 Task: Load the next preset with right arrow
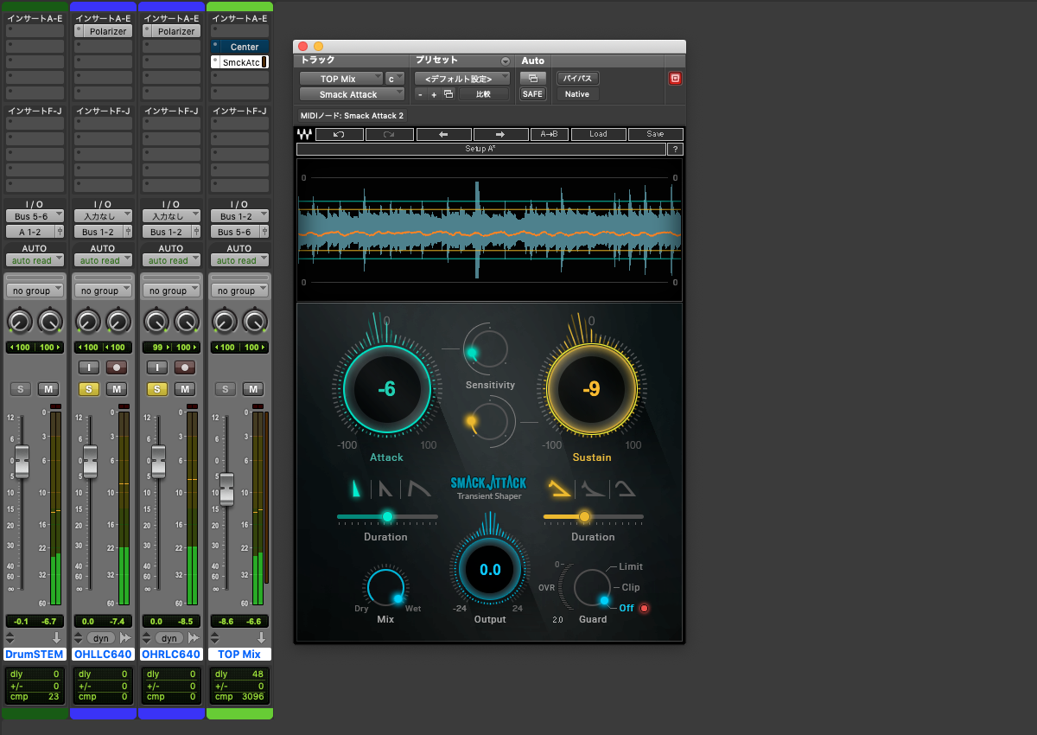coord(500,134)
